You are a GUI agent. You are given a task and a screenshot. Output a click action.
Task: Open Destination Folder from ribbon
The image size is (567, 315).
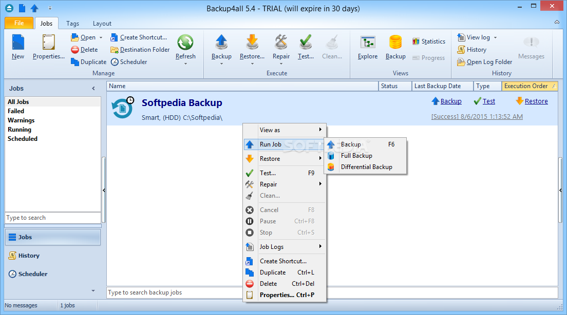tap(140, 50)
